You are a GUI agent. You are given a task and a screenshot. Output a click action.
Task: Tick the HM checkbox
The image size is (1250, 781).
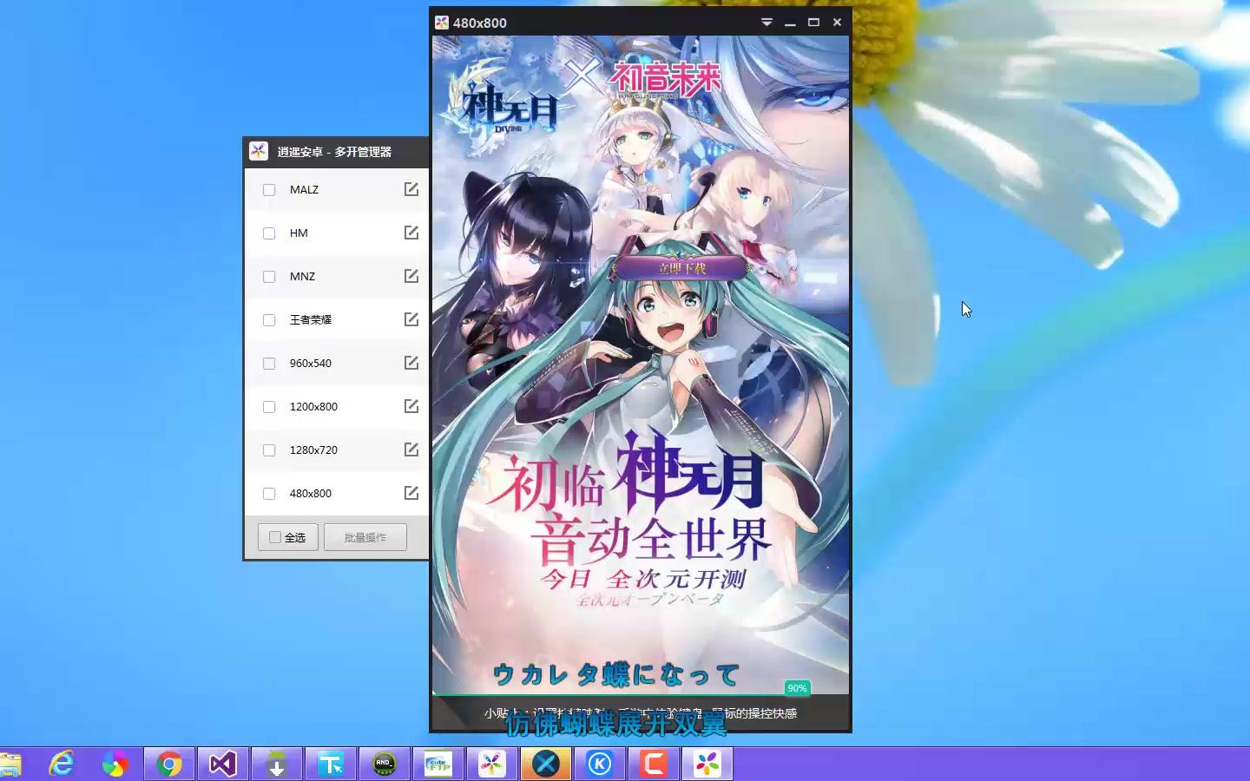click(269, 233)
